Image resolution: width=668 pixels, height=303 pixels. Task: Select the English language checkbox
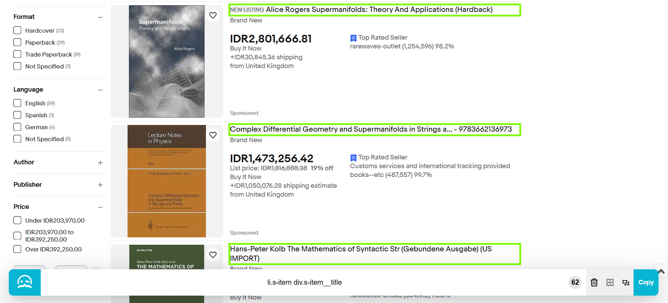(17, 103)
